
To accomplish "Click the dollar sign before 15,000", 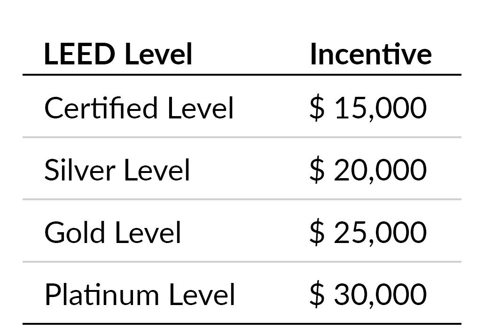I will coord(317,108).
